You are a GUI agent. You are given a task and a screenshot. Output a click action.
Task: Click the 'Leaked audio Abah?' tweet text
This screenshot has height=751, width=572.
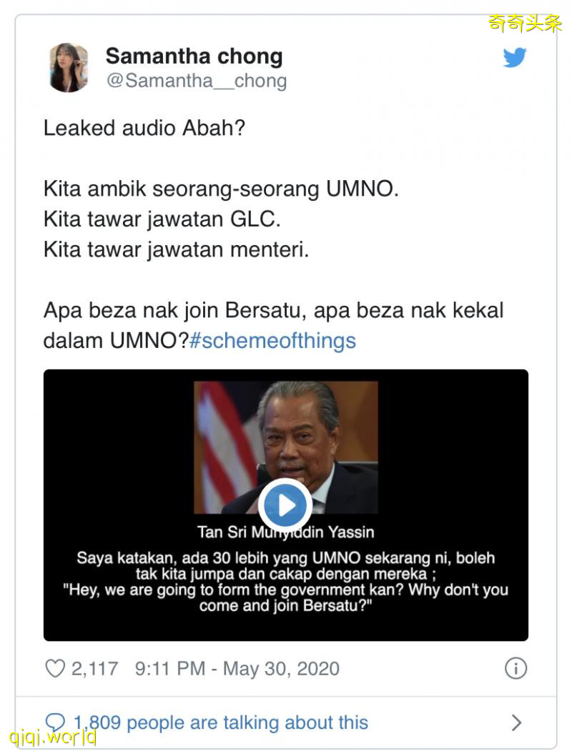click(x=144, y=128)
